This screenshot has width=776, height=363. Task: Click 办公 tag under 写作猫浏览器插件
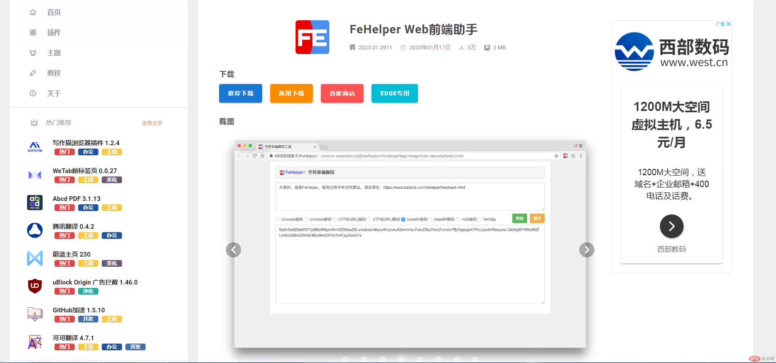88,152
